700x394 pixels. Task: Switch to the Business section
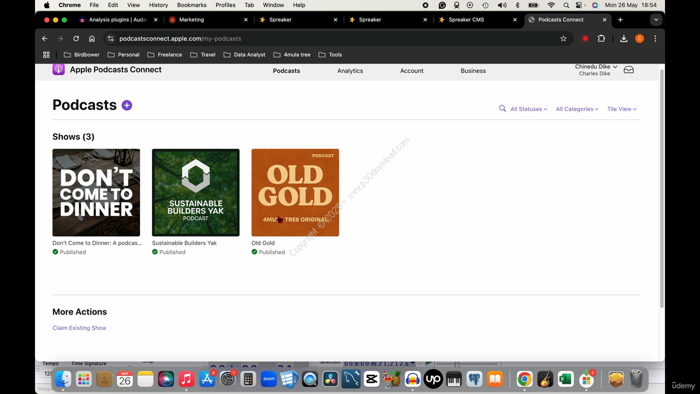[473, 71]
